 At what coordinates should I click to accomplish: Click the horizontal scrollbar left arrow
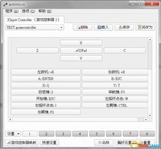pos(10,119)
